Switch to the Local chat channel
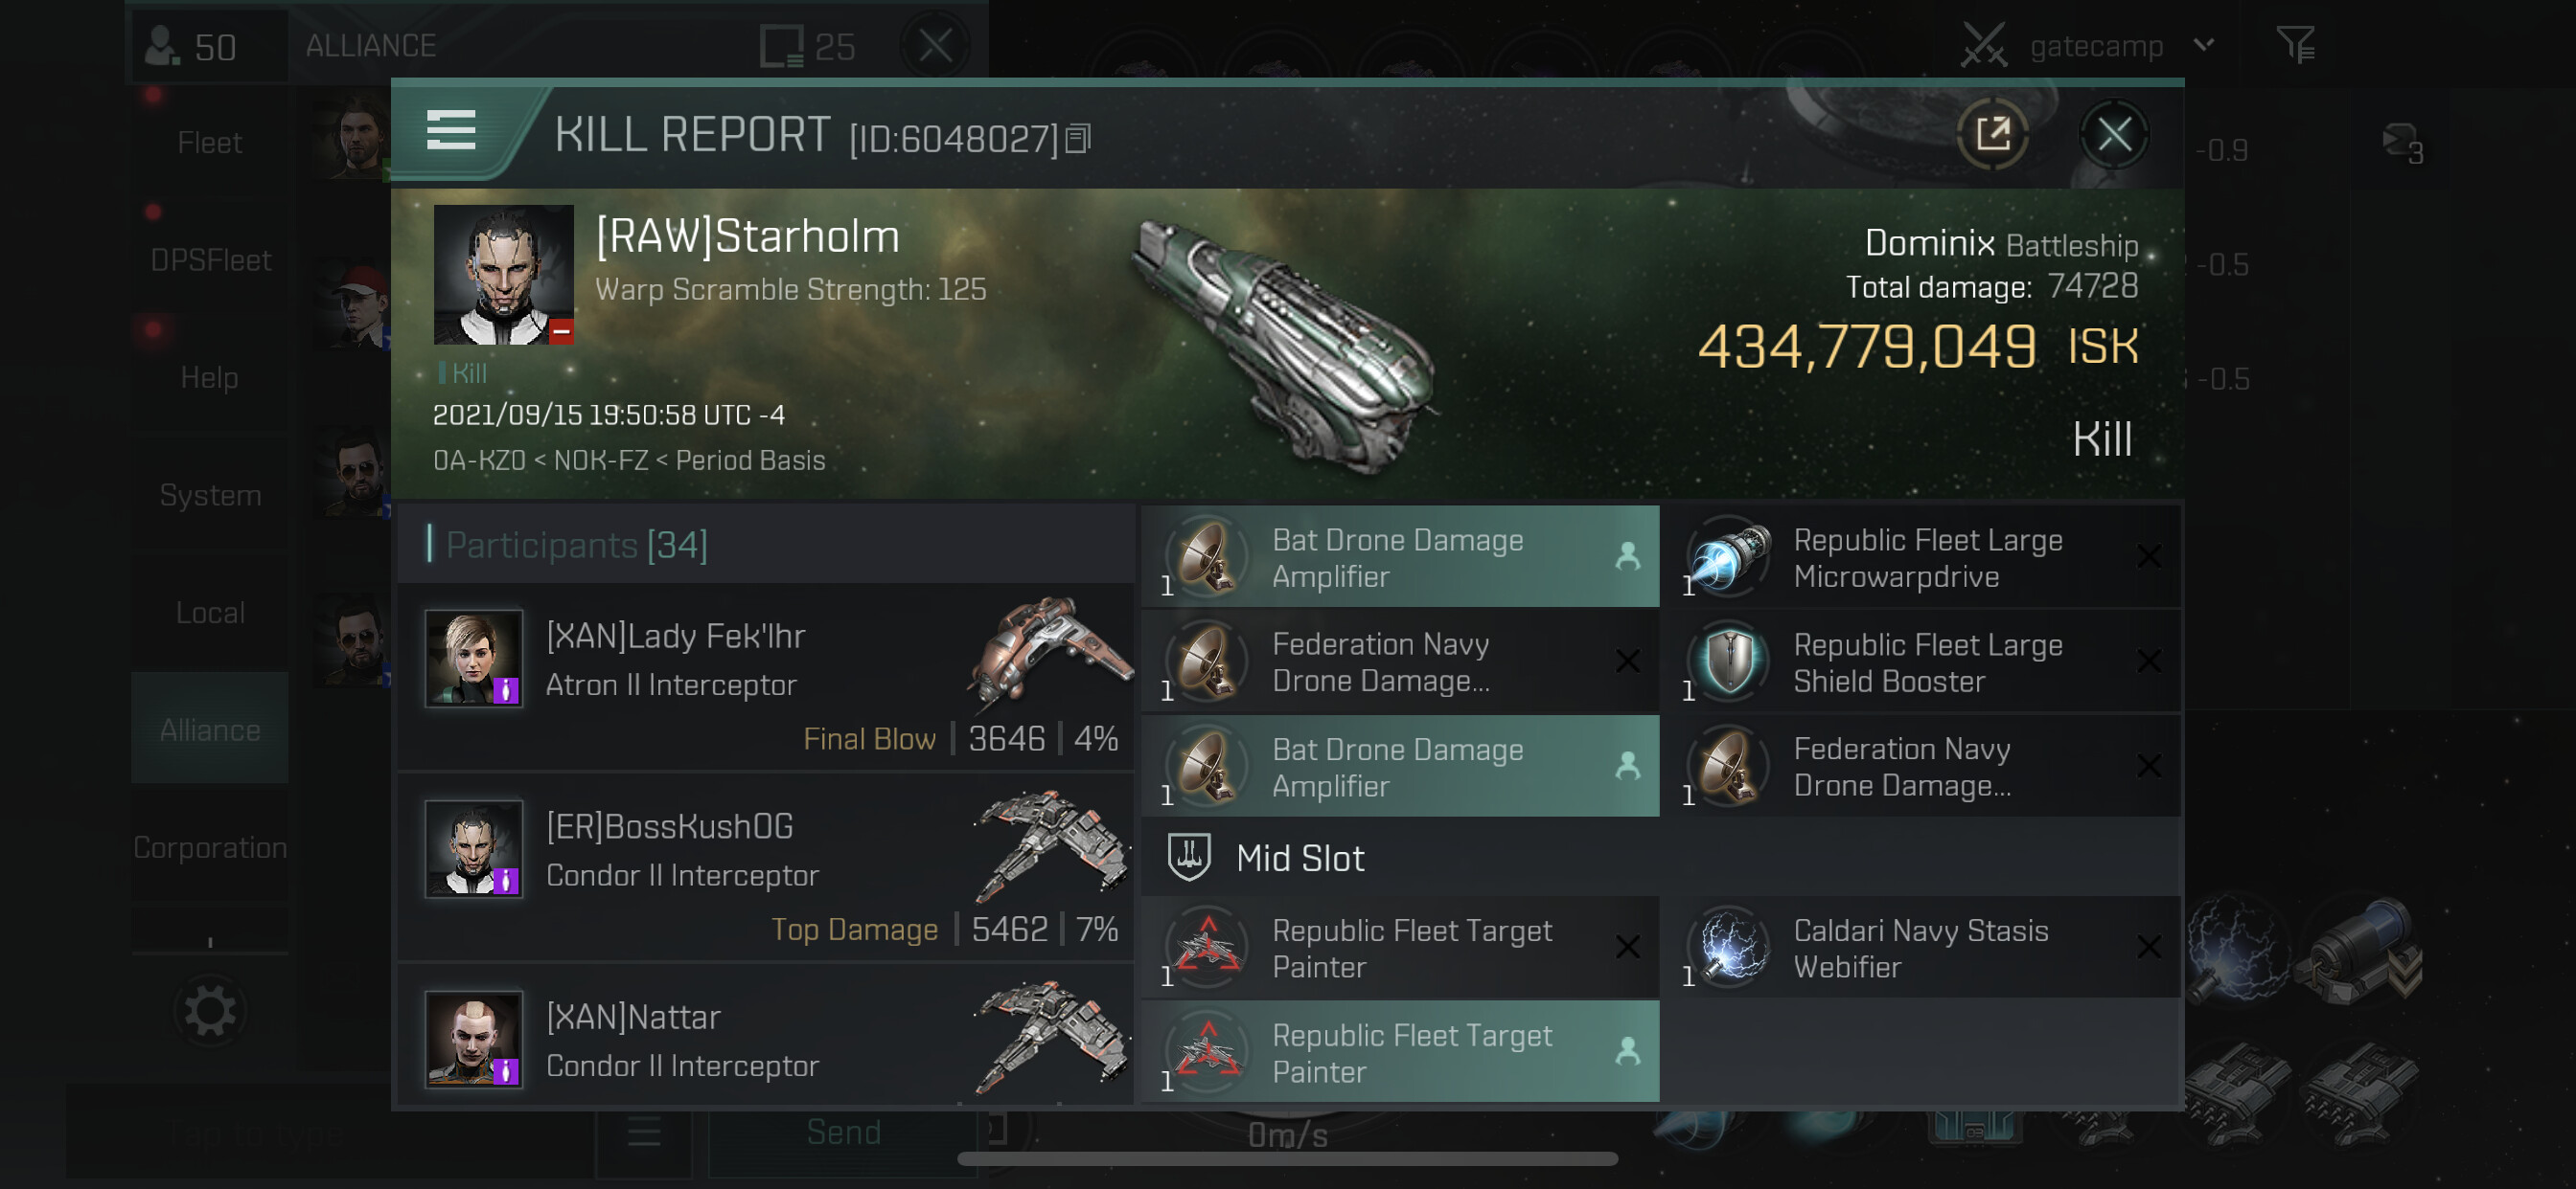This screenshot has width=2576, height=1189. pyautogui.click(x=209, y=613)
